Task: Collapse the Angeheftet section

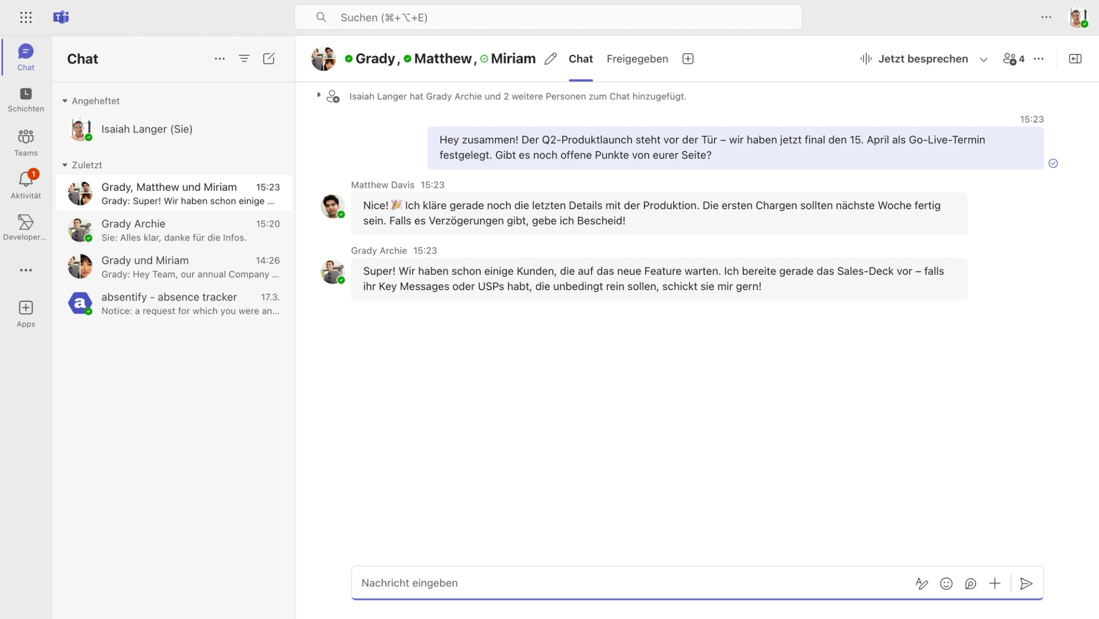Action: click(65, 101)
